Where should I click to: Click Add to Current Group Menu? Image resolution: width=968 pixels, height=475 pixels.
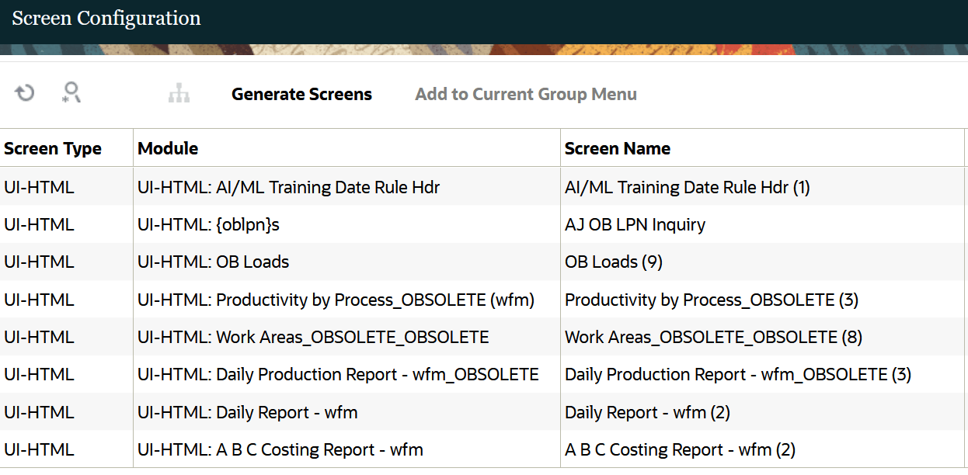point(526,95)
